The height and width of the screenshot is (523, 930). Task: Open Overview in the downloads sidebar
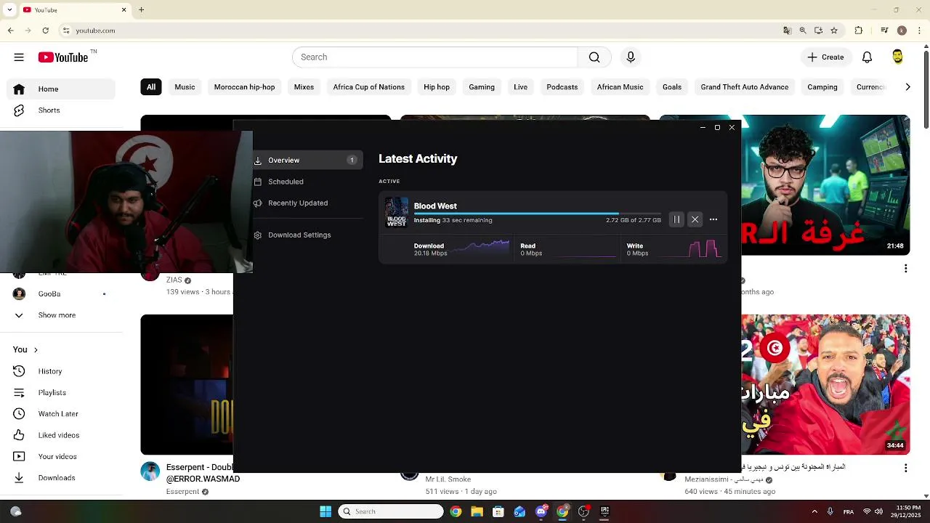tap(308, 160)
